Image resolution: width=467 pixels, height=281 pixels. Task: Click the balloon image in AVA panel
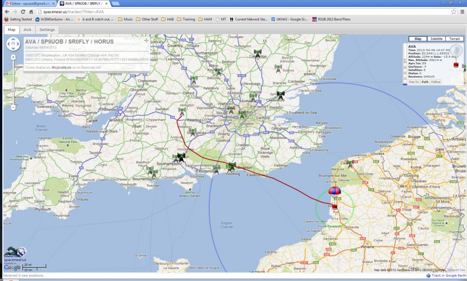click(456, 52)
